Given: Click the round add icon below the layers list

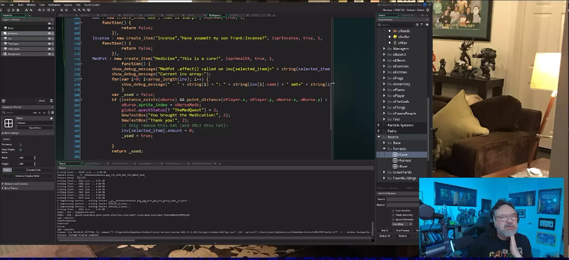Looking at the screenshot, I should pyautogui.click(x=3, y=101).
